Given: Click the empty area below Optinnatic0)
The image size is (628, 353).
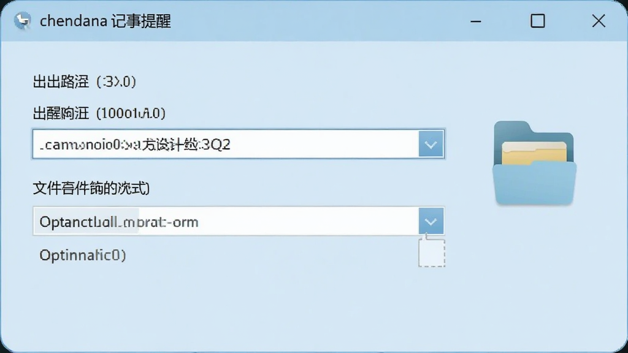Looking at the screenshot, I should tap(240, 308).
